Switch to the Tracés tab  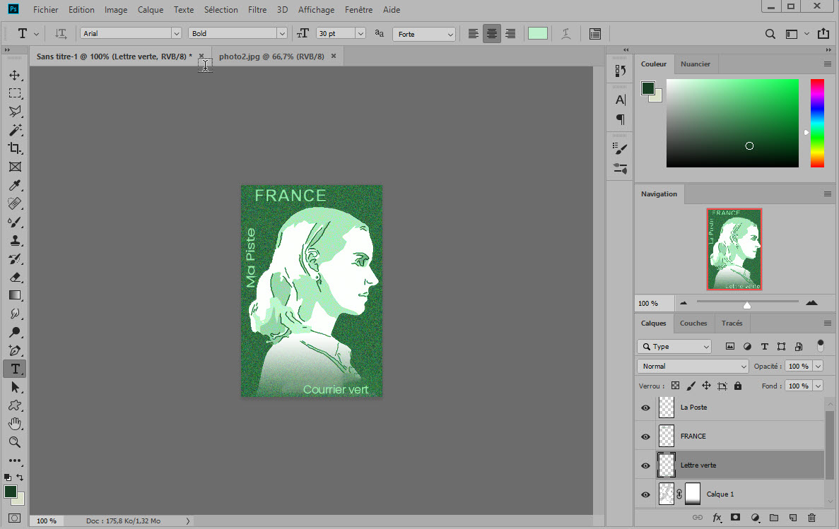point(732,323)
